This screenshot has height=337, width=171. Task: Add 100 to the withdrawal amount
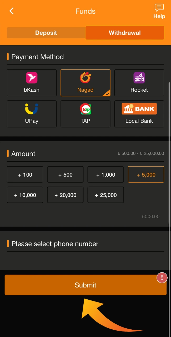[x=25, y=174]
